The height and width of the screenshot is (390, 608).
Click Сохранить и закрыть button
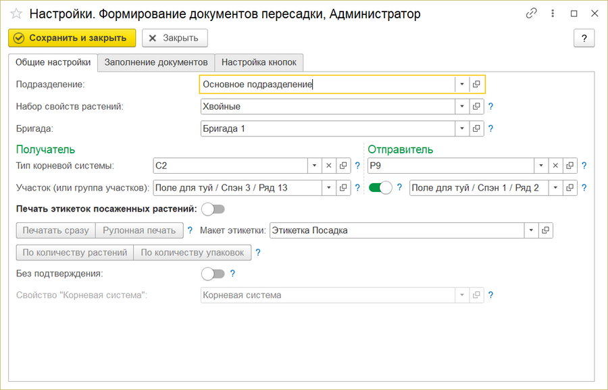point(72,38)
